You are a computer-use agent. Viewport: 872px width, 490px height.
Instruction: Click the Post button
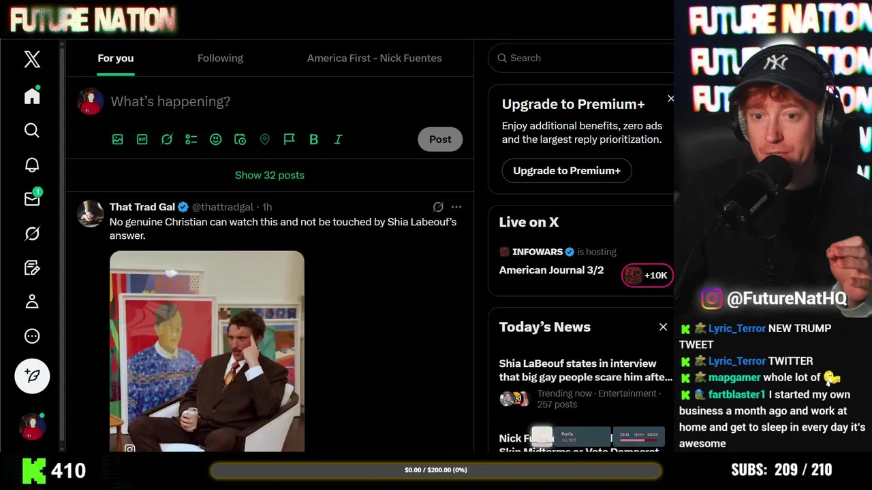coord(440,140)
